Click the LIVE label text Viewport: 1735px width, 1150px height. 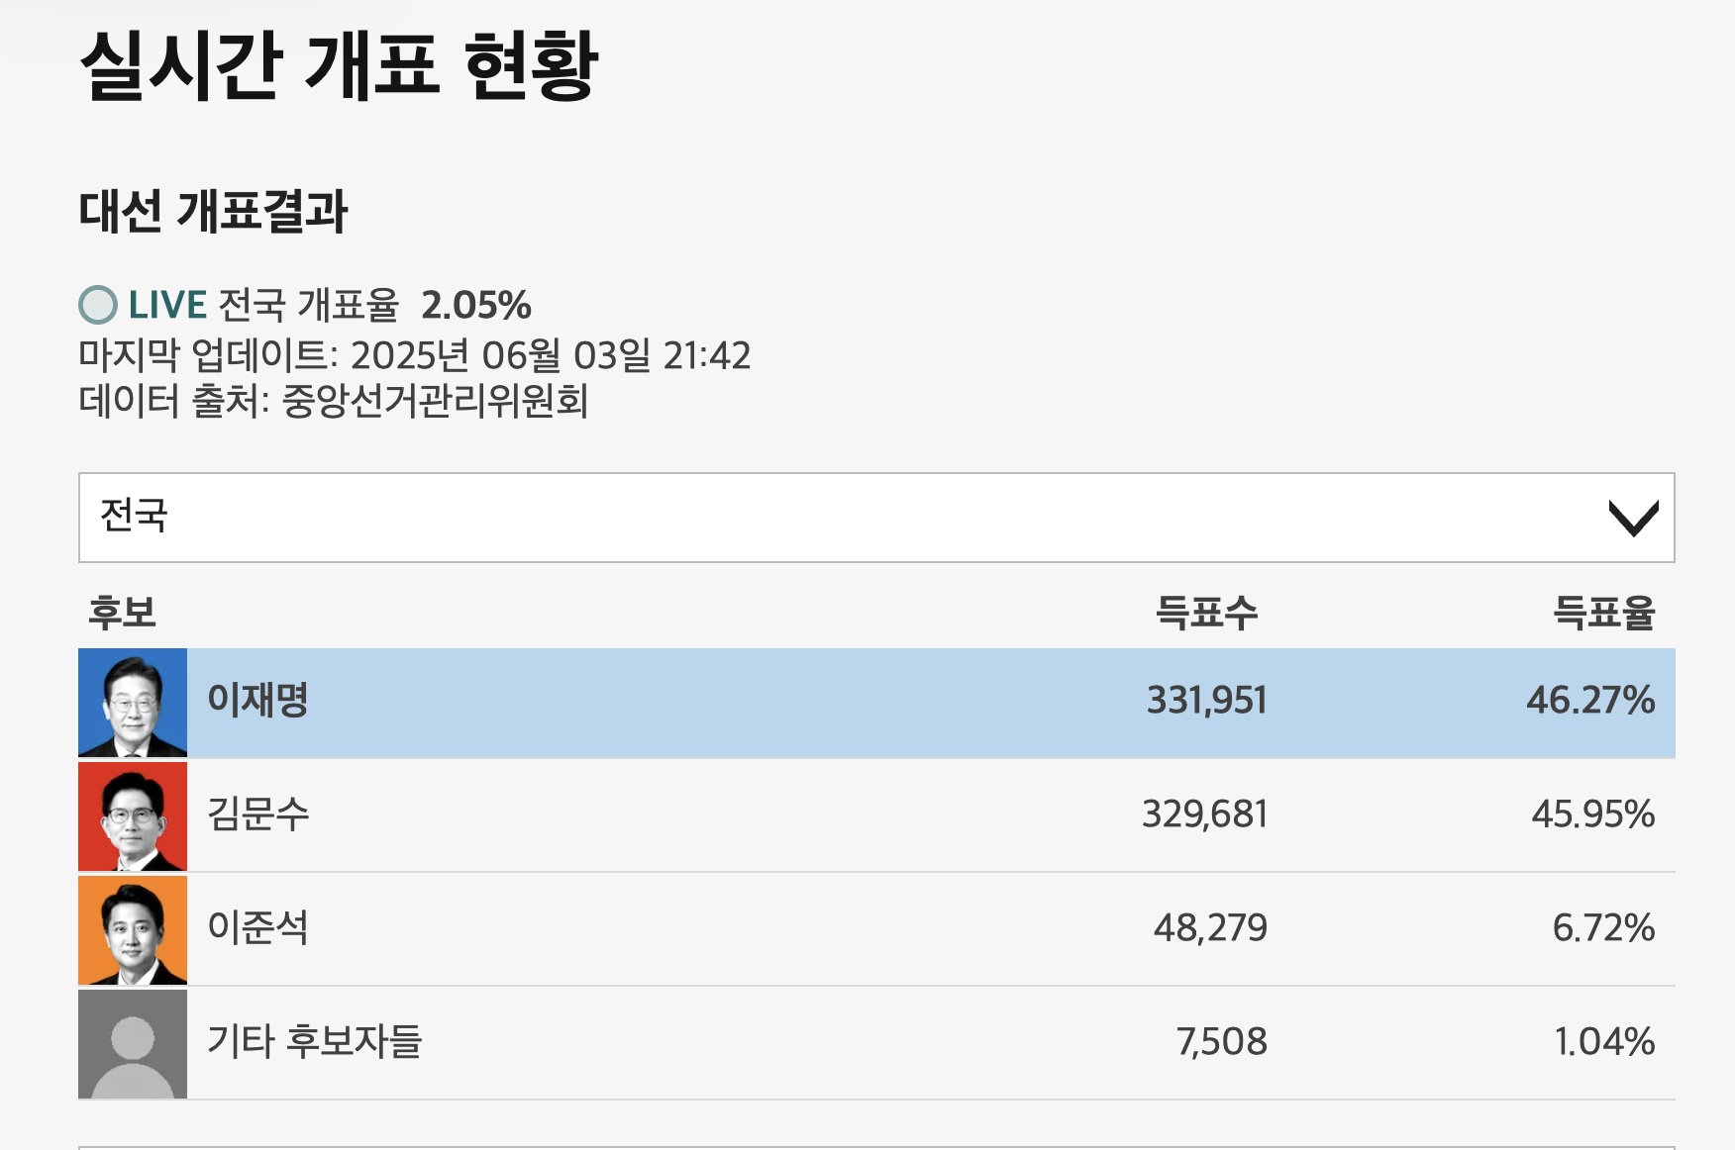click(167, 305)
